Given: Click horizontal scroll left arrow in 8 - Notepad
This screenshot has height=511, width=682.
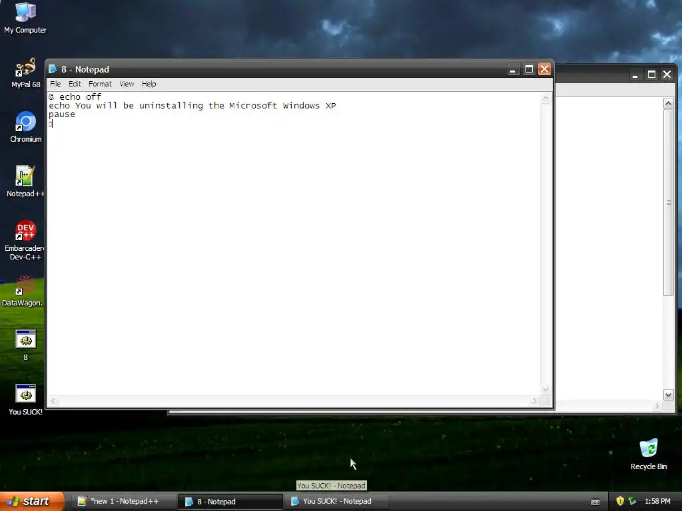Looking at the screenshot, I should click(x=53, y=401).
